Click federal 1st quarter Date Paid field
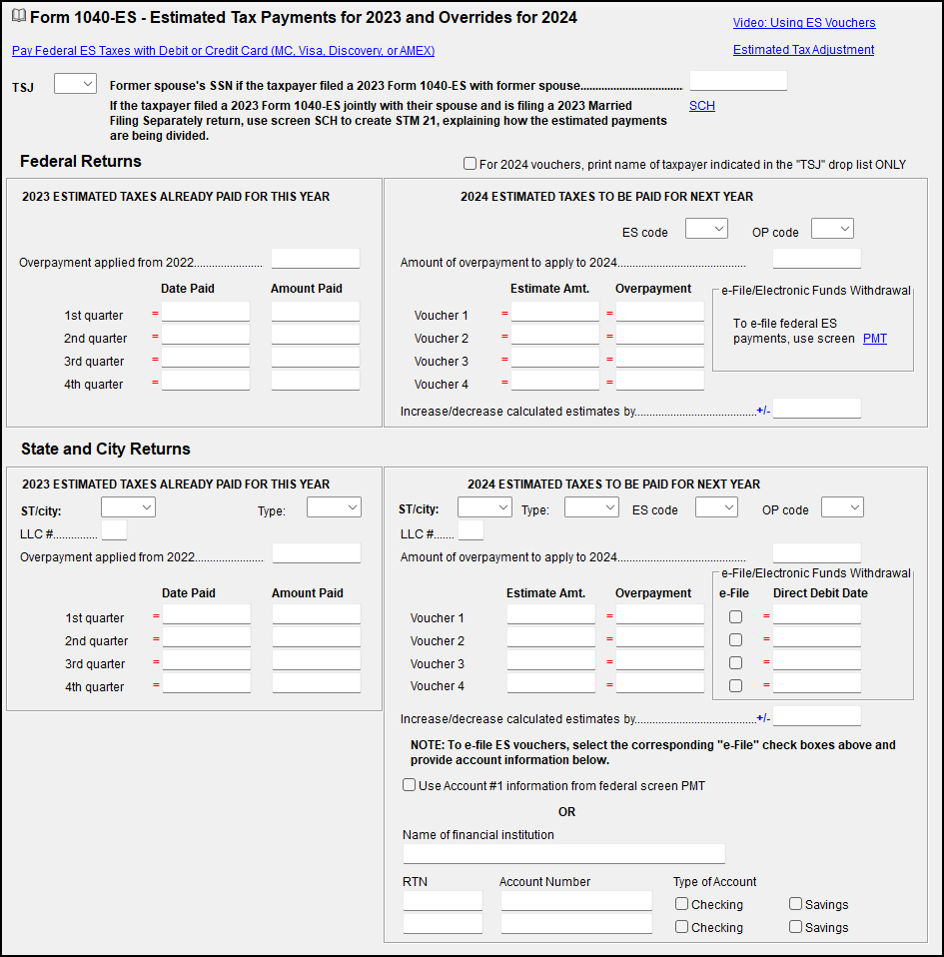The height and width of the screenshot is (957, 944). pos(206,312)
